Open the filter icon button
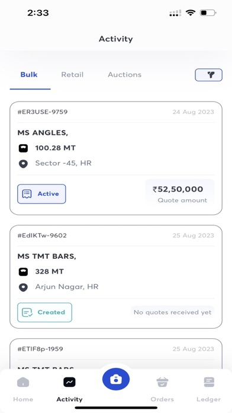This screenshot has width=232, height=413. point(208,75)
